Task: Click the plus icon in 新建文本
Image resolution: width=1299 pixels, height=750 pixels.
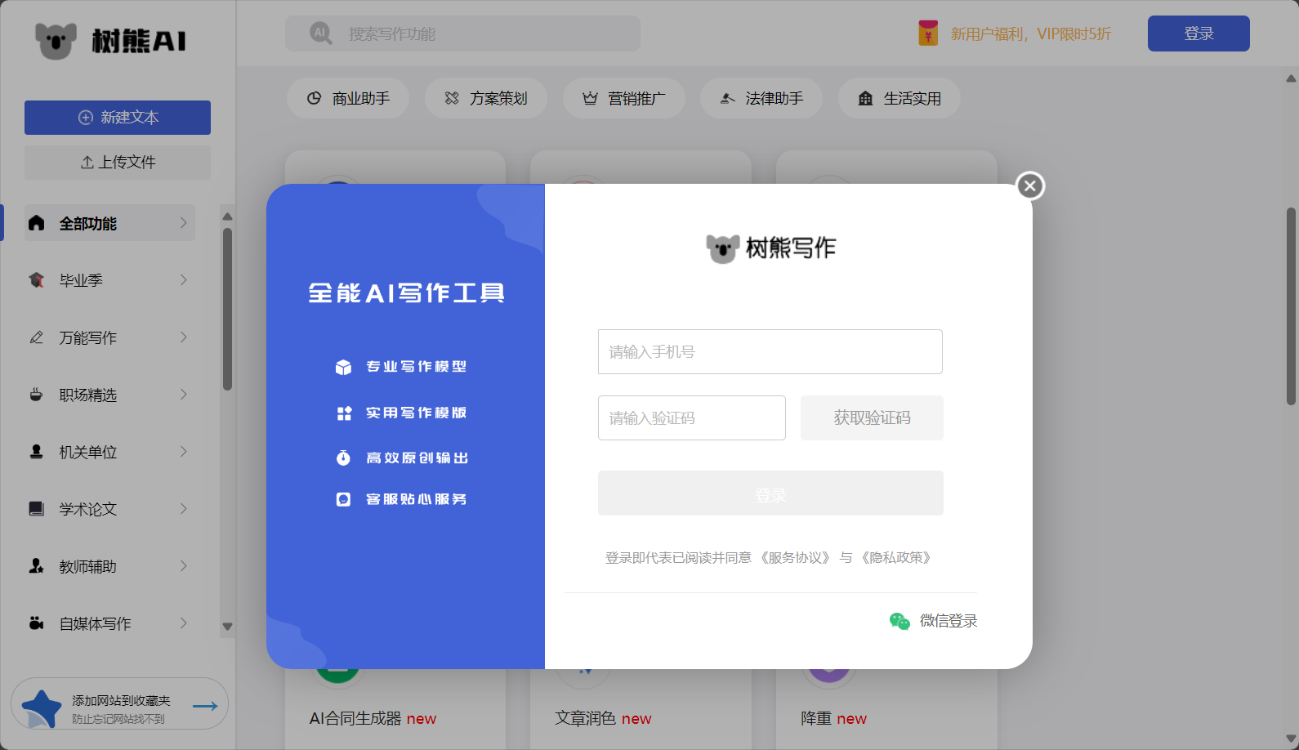Action: pyautogui.click(x=86, y=118)
